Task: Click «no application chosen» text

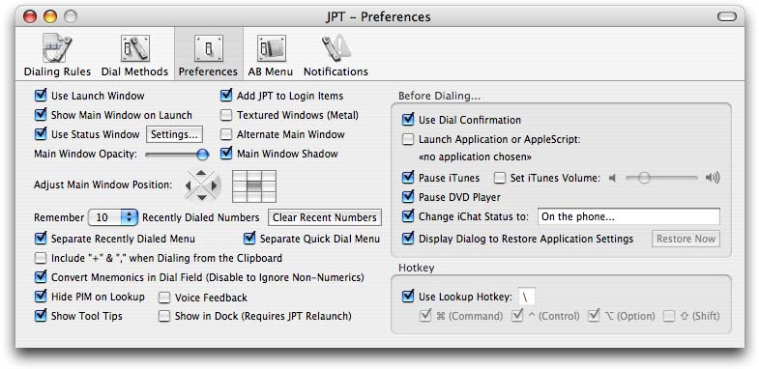Action: pos(475,157)
